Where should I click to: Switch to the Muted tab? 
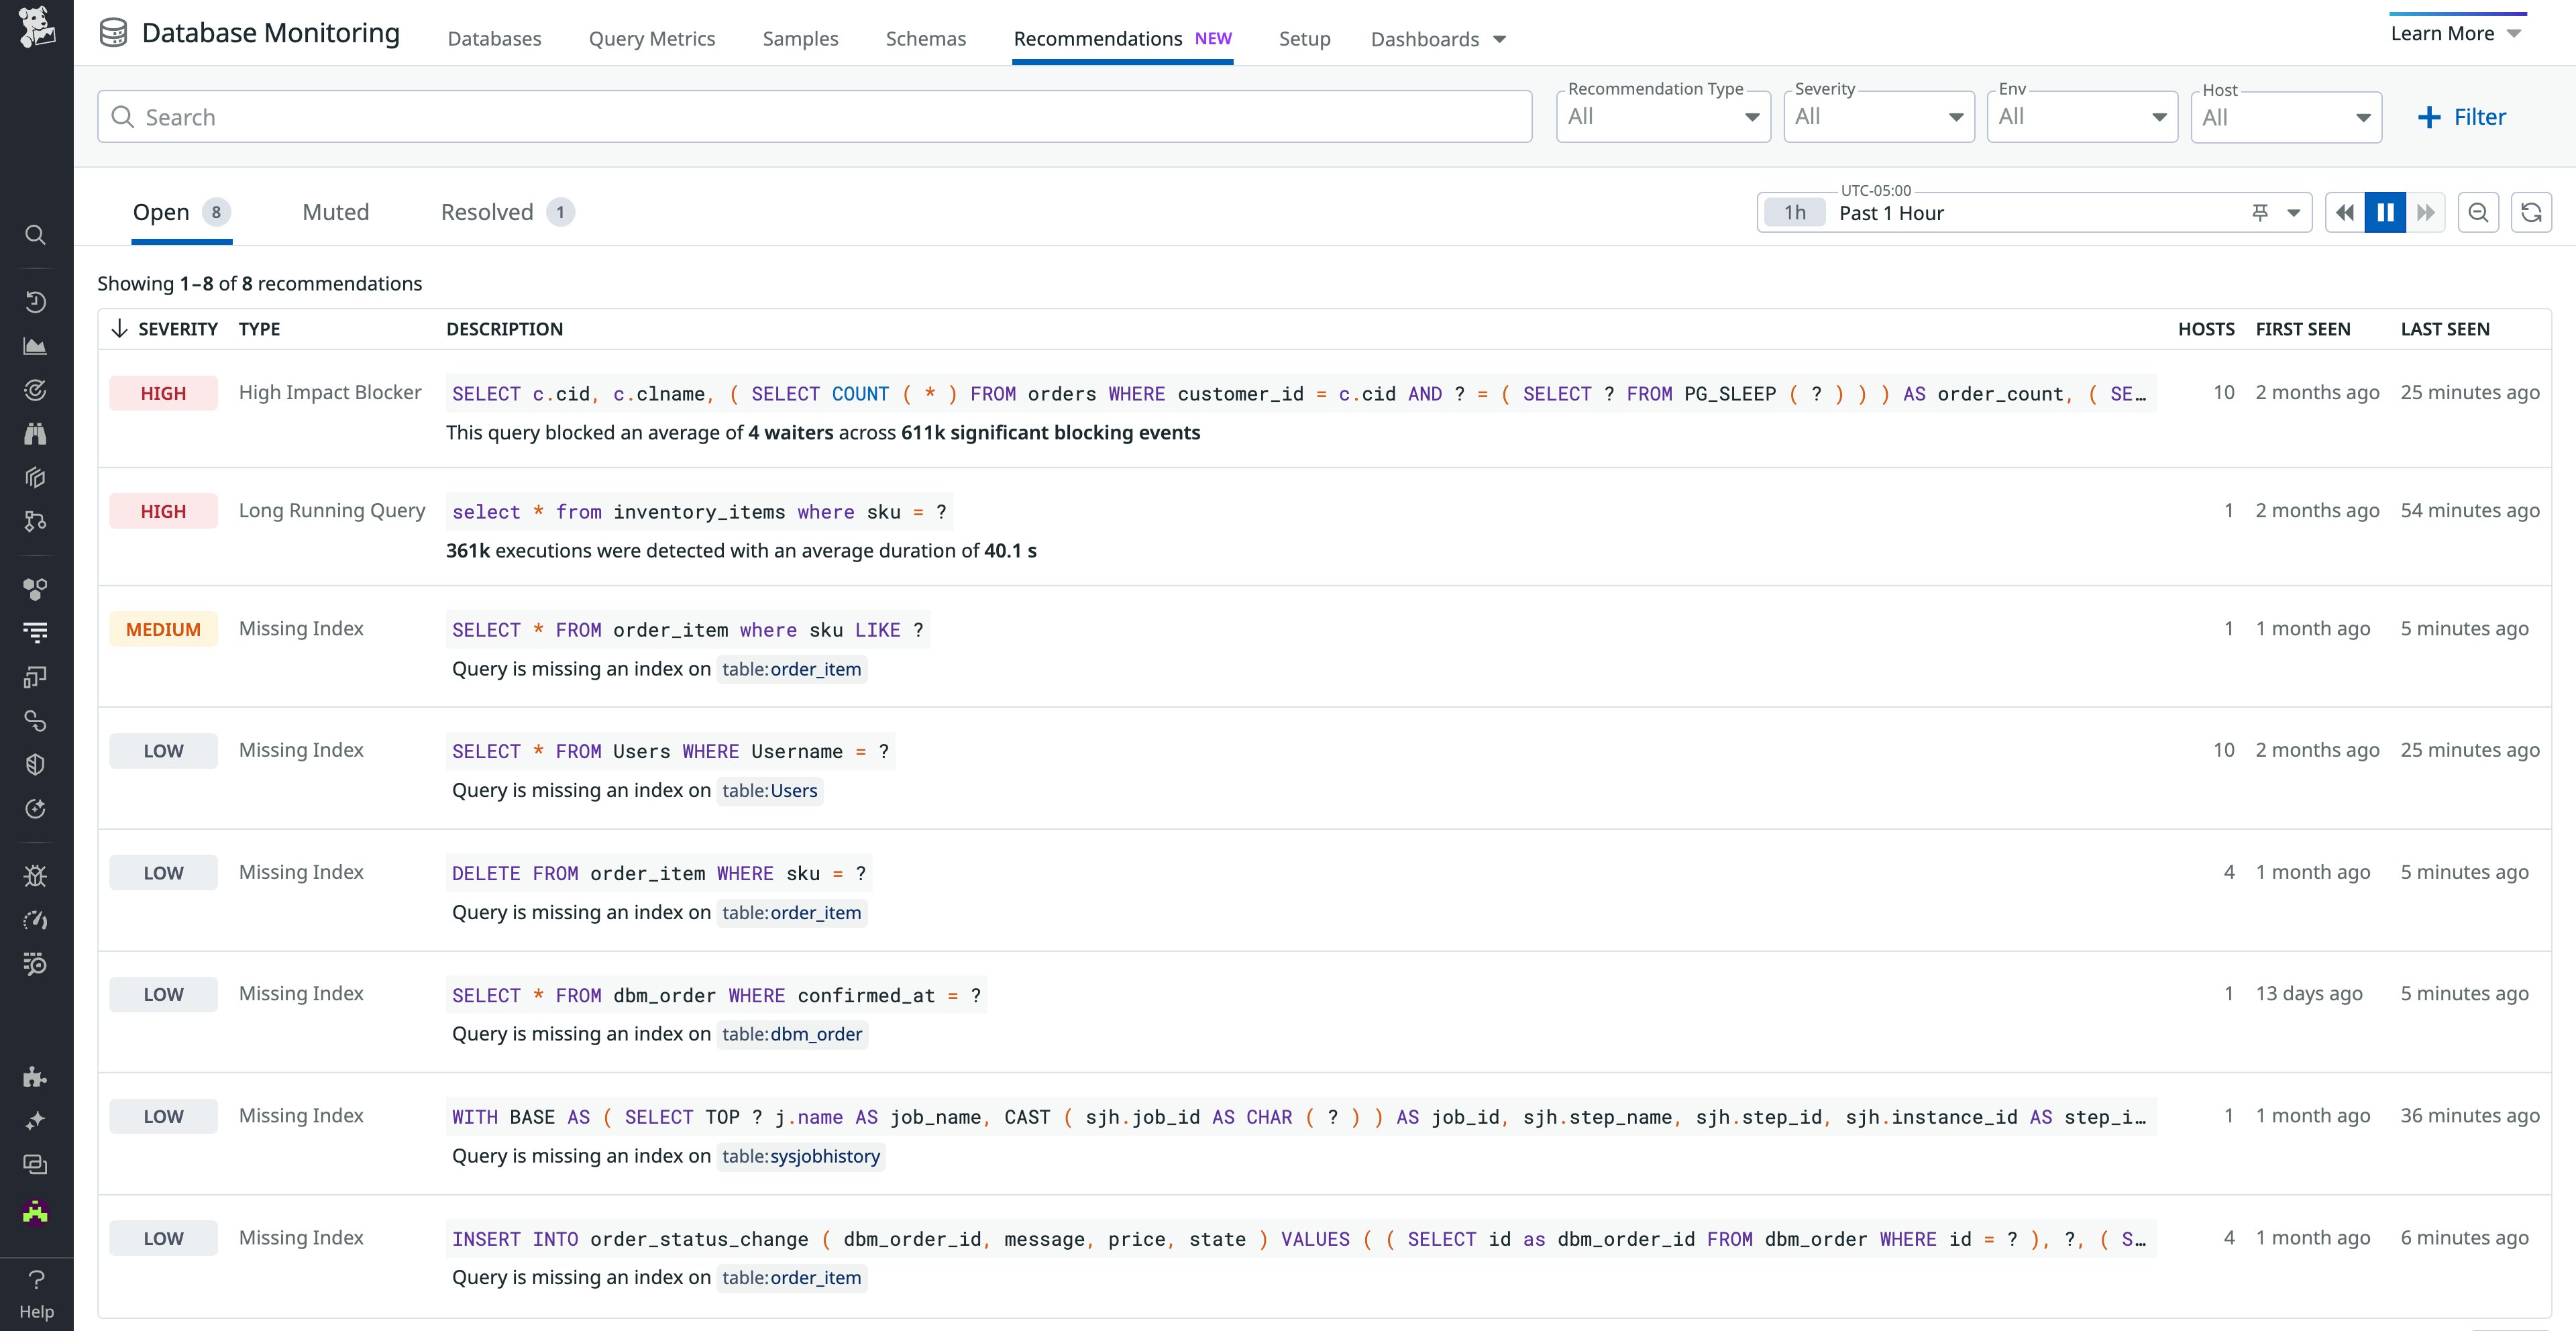pos(335,212)
